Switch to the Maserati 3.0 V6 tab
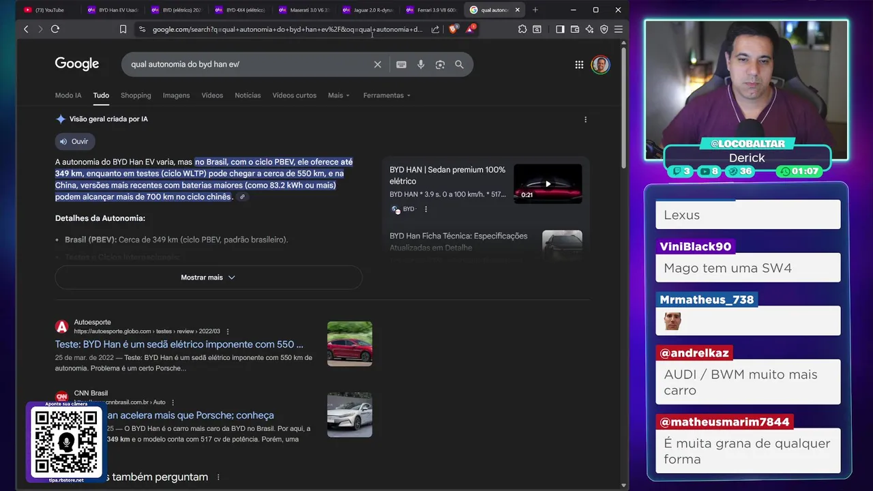The height and width of the screenshot is (491, 873). pos(304,10)
